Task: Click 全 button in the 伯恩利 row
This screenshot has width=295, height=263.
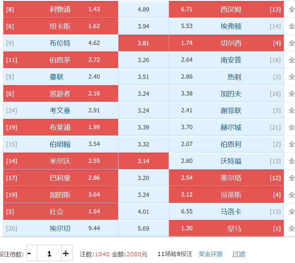Action: [291, 144]
